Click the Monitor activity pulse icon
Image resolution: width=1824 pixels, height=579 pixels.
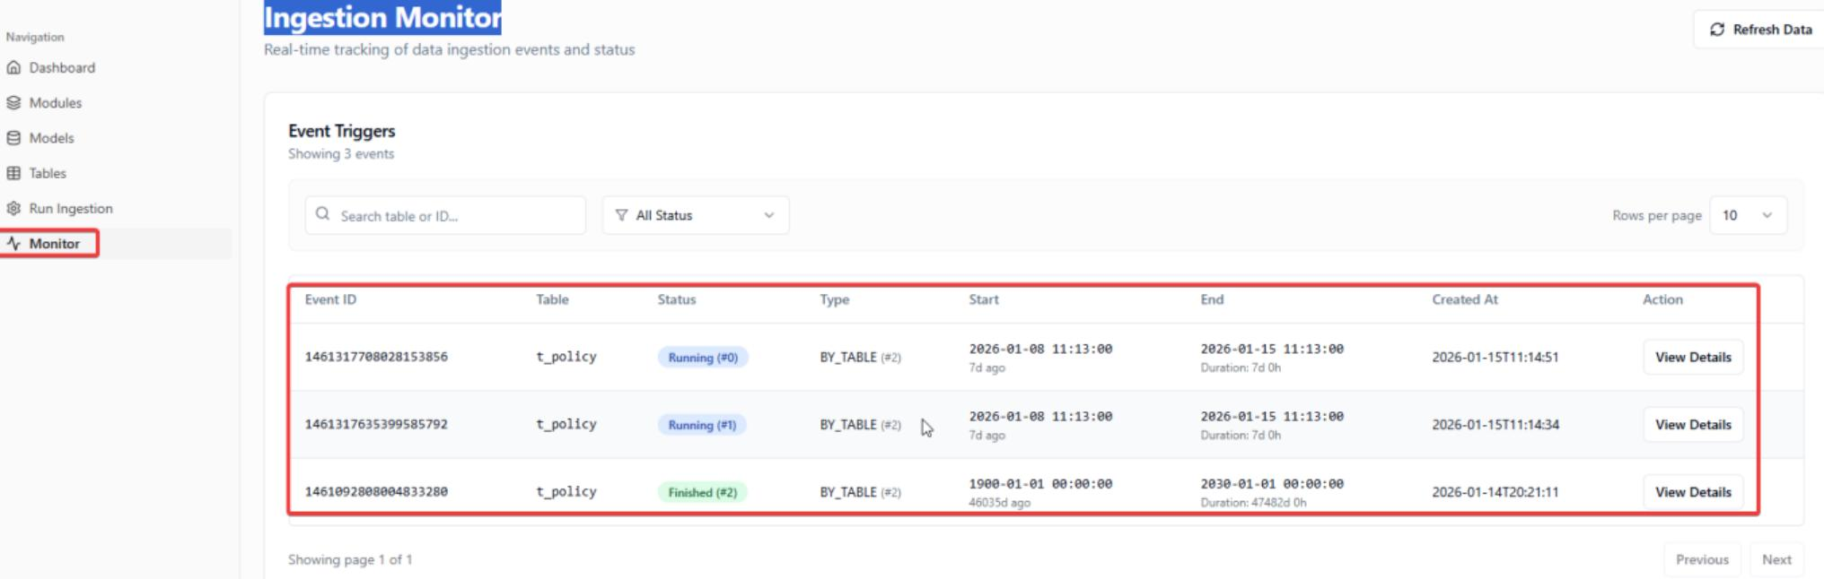13,244
